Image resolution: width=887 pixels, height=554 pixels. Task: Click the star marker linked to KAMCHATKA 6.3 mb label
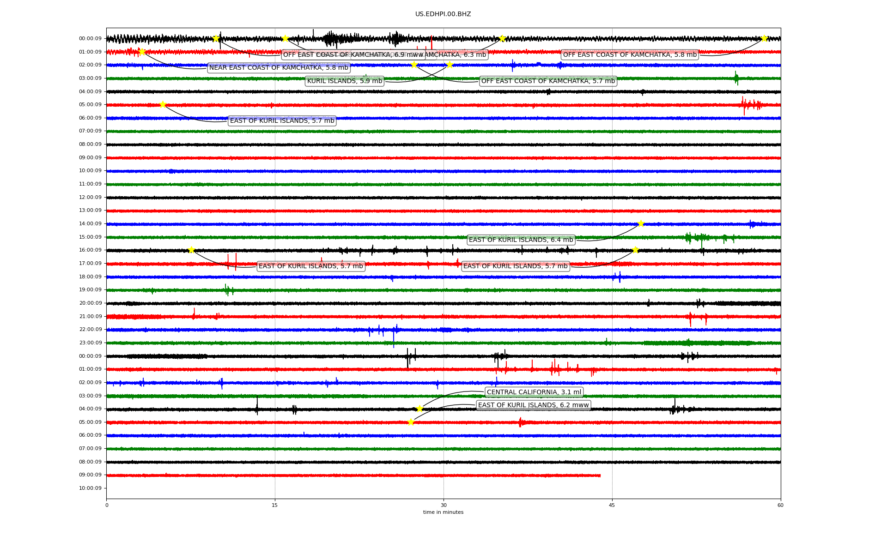[x=502, y=38]
